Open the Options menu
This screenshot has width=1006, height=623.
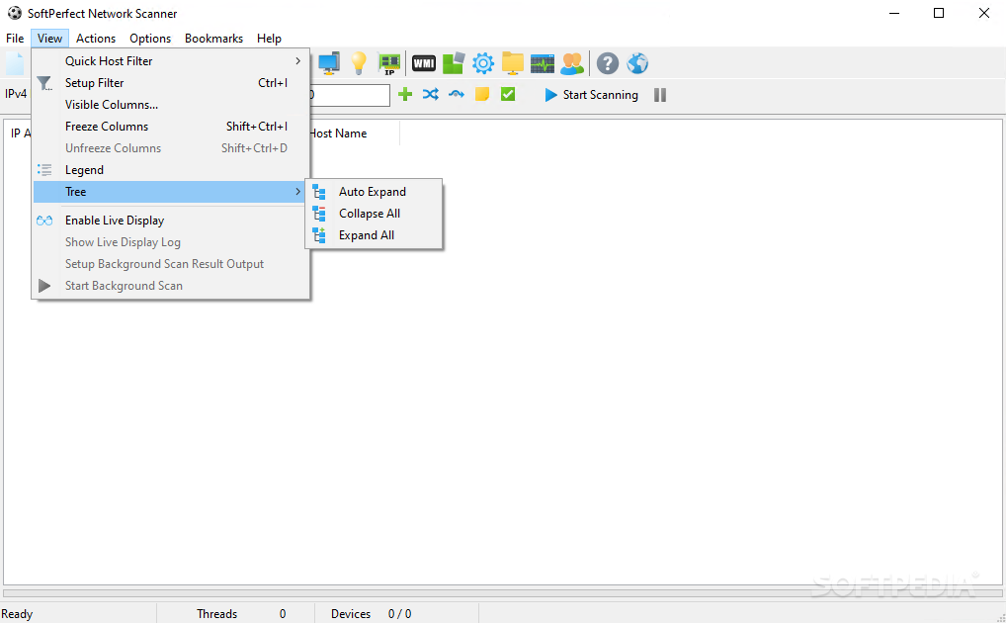point(150,38)
